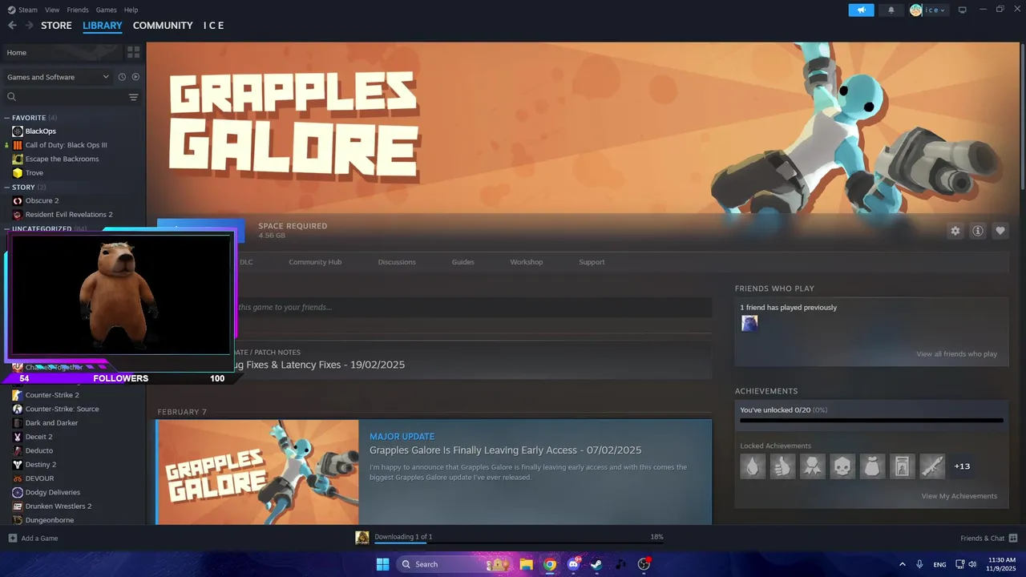Click Home button in library sidebar
The height and width of the screenshot is (577, 1026).
coord(63,52)
